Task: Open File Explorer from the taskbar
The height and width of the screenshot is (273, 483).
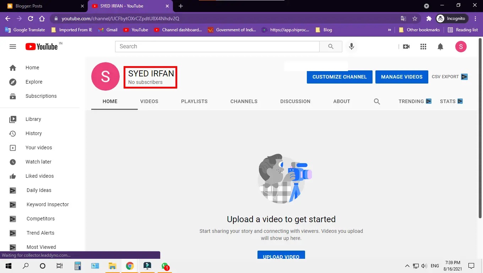Action: (x=112, y=266)
